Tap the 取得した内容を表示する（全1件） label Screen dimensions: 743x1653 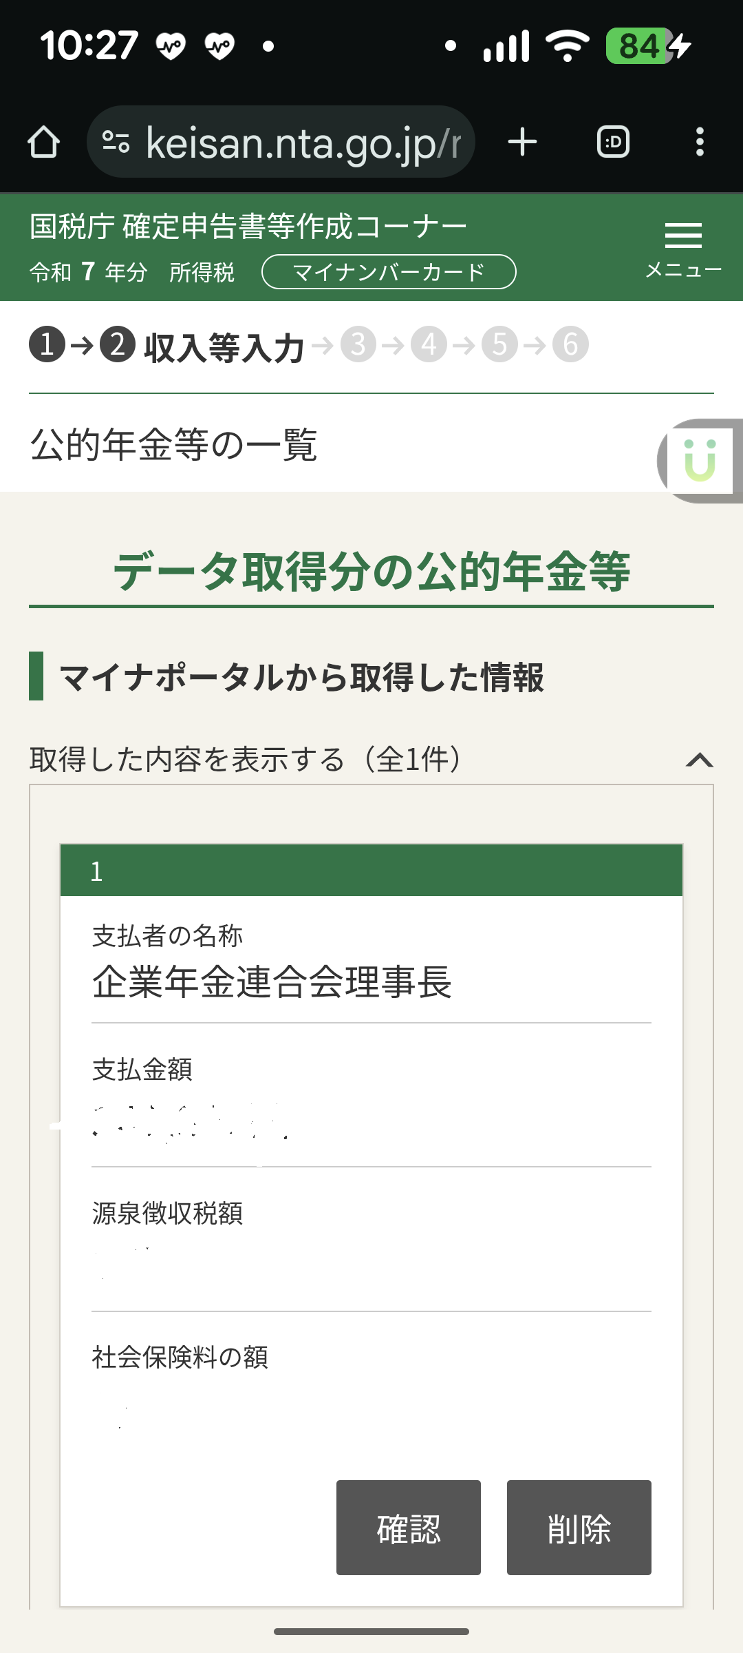(x=246, y=760)
